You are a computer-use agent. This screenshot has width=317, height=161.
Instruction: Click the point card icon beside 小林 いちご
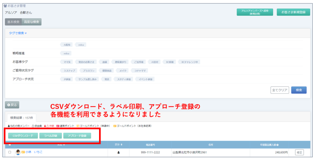point(23,152)
